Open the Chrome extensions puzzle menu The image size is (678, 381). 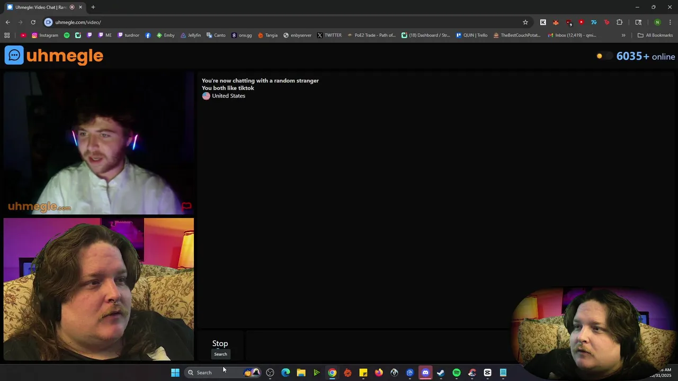pos(619,22)
